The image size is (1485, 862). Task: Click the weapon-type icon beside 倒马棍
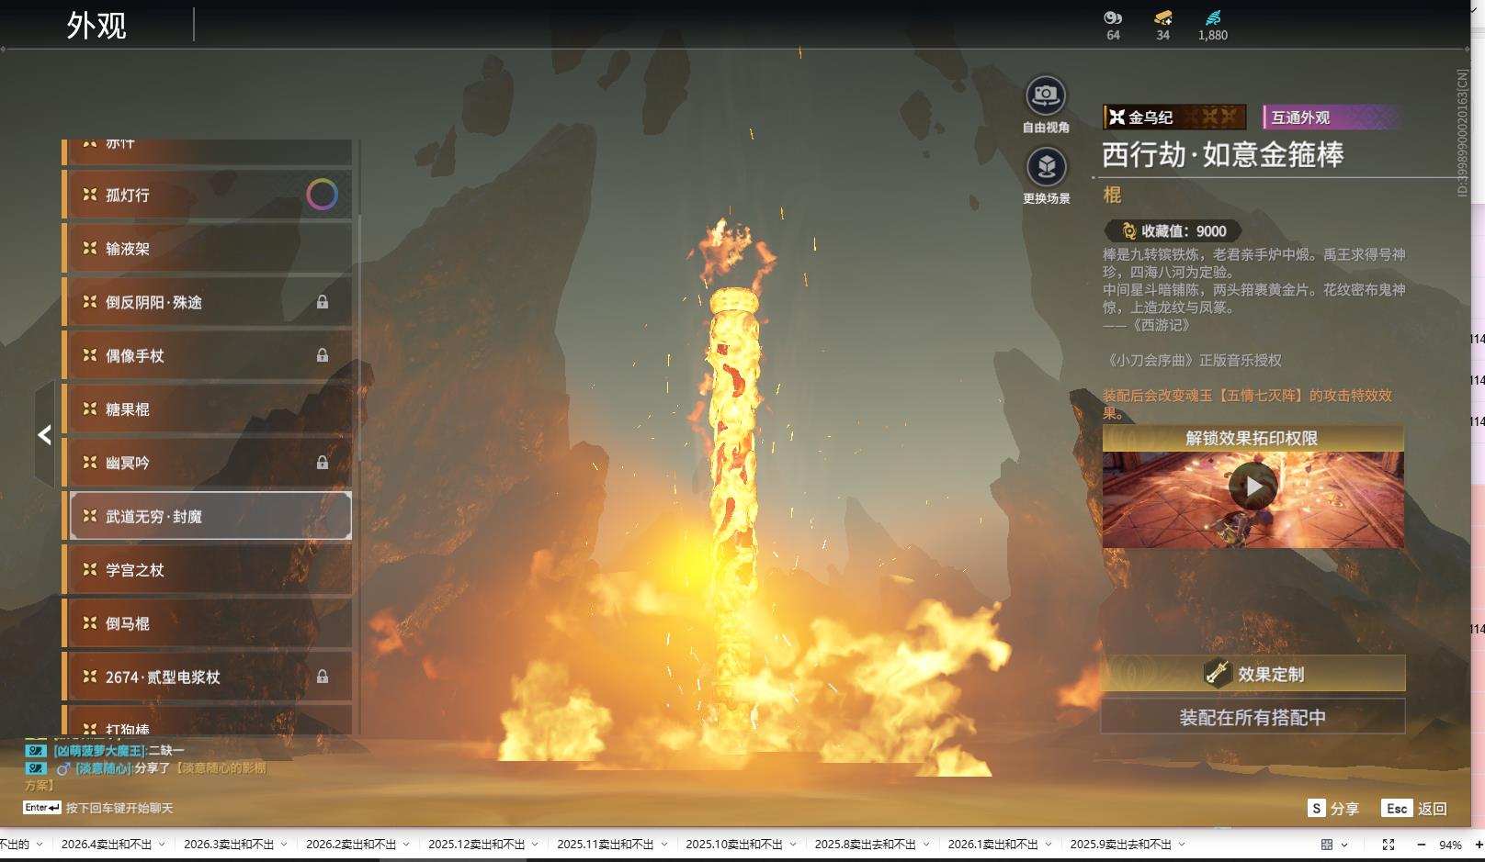click(x=90, y=622)
